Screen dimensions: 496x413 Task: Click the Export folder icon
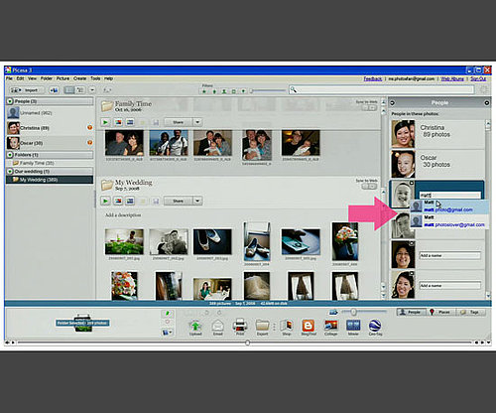click(262, 328)
